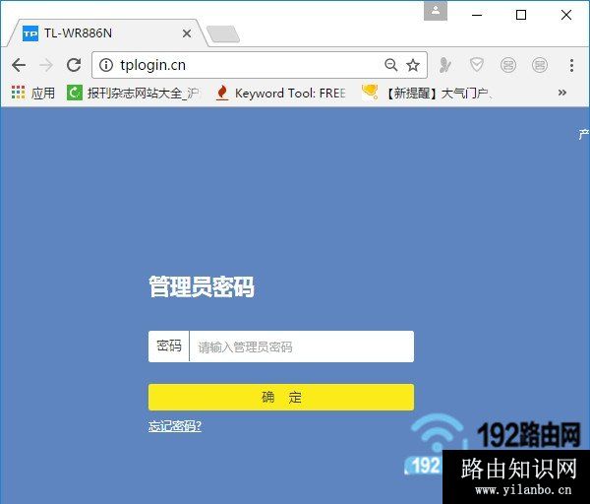Expand hidden bookmarks with the double chevron
Image resolution: width=590 pixels, height=504 pixels.
pyautogui.click(x=562, y=93)
